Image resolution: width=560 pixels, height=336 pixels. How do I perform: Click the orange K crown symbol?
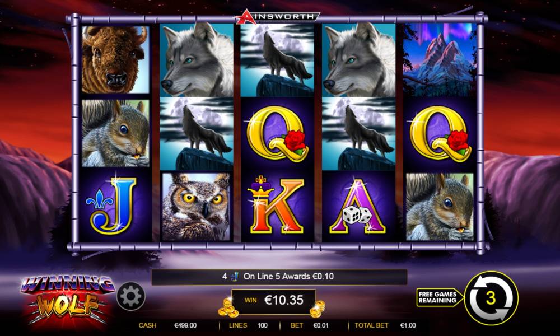(x=277, y=206)
